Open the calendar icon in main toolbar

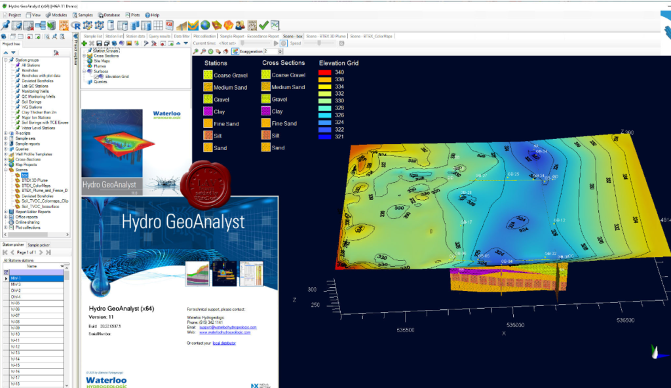(x=170, y=26)
